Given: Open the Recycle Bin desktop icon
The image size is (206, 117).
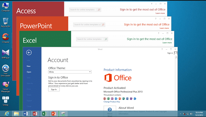Looking at the screenshot, I should click(5, 23).
